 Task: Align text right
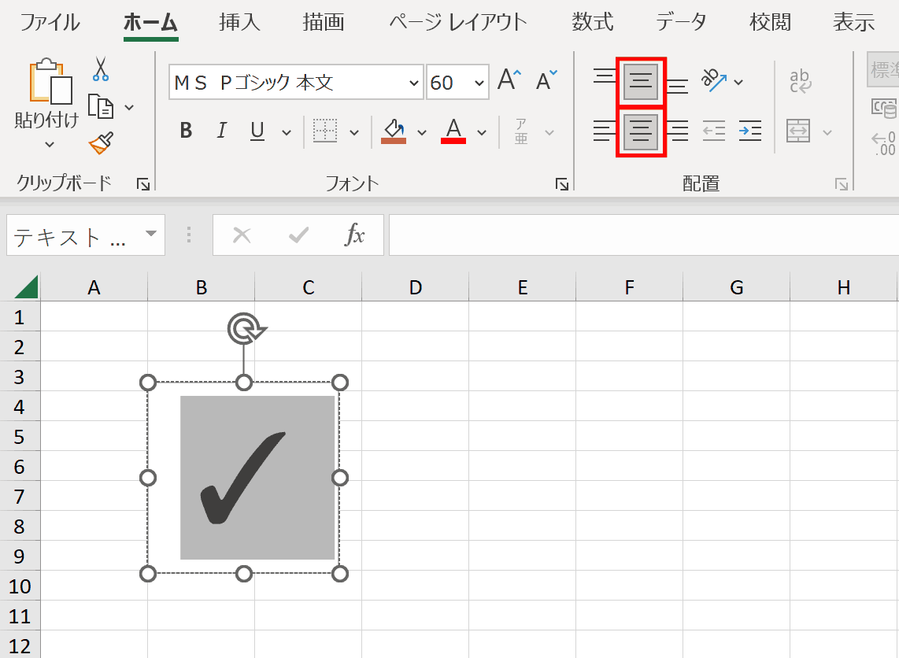678,131
